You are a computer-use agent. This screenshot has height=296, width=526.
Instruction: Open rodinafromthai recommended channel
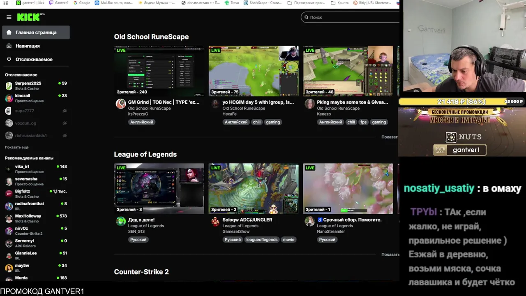[x=36, y=206]
